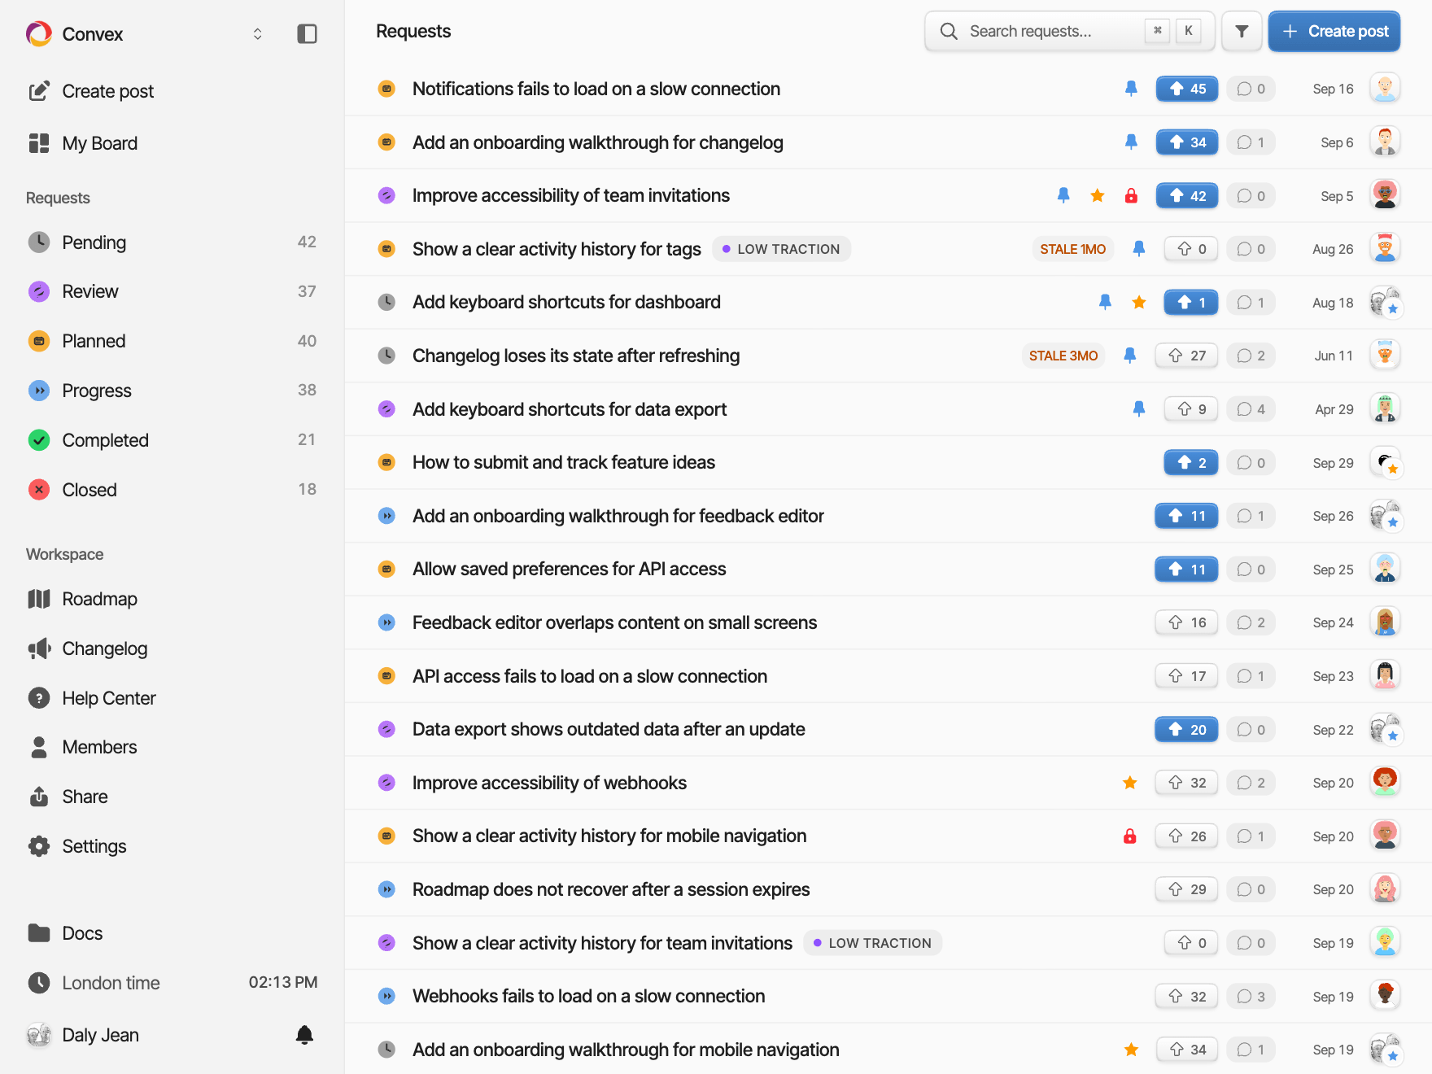
Task: Toggle the 45 upvote on Notifications fails to load
Action: [1187, 89]
